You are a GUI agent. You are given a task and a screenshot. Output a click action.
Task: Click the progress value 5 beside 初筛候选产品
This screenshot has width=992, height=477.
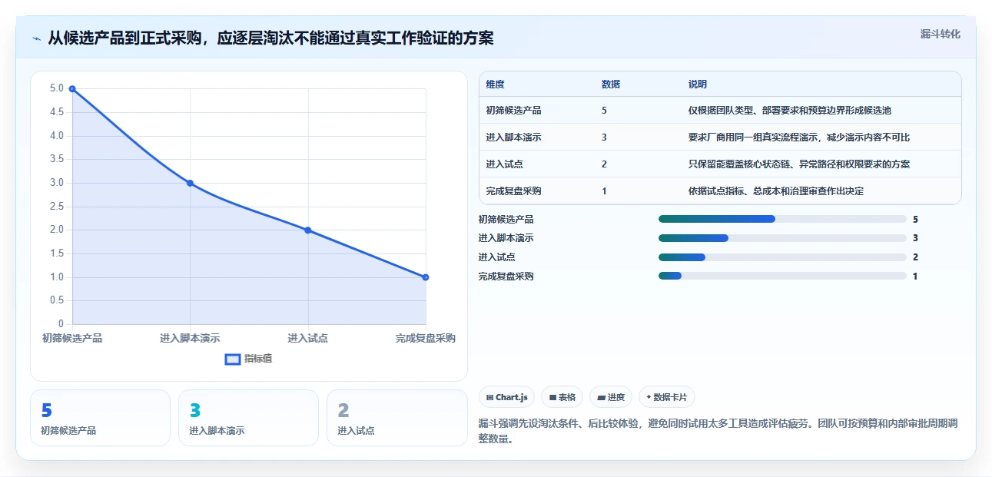915,219
